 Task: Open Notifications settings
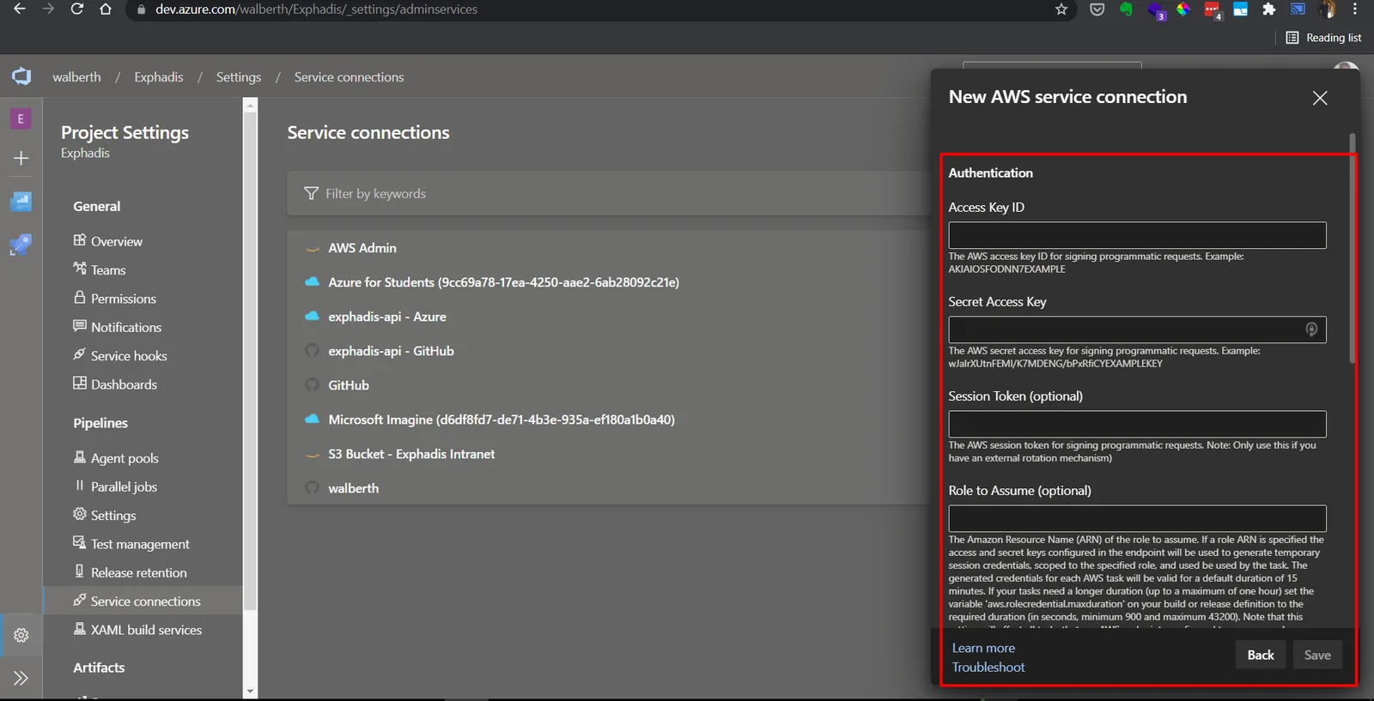(x=126, y=327)
